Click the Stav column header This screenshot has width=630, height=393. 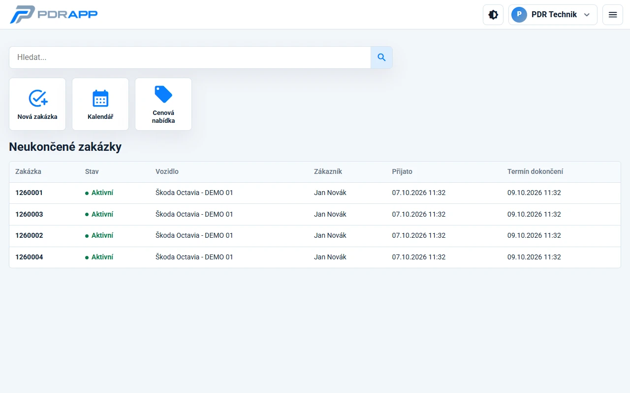(92, 172)
